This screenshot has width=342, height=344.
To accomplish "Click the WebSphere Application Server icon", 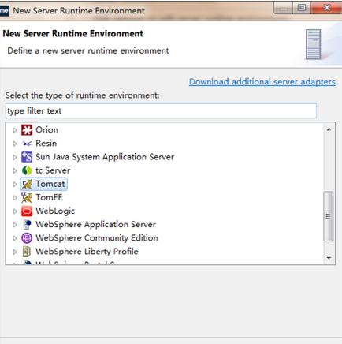I will click(27, 225).
